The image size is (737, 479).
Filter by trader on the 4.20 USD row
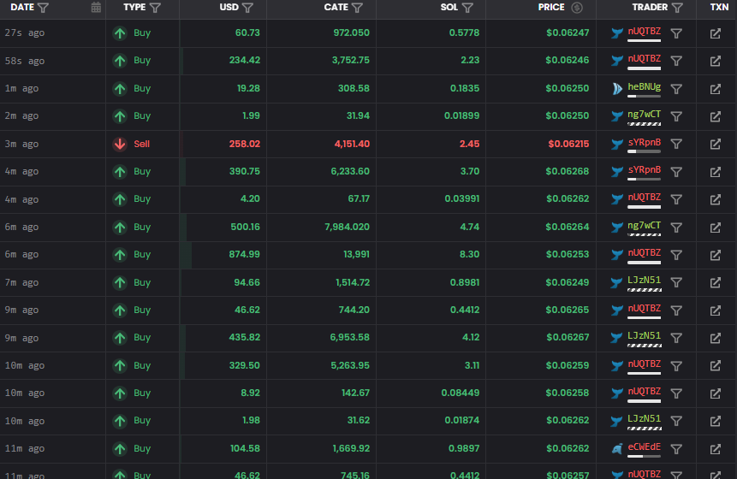[676, 199]
